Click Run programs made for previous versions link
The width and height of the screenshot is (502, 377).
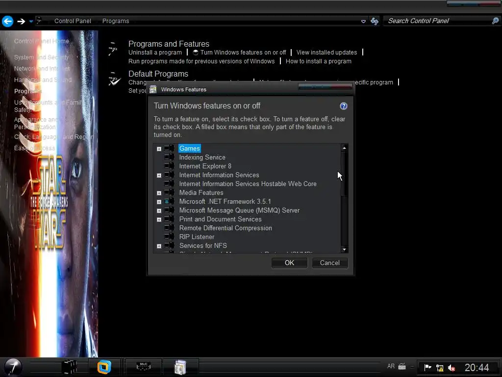click(x=201, y=61)
